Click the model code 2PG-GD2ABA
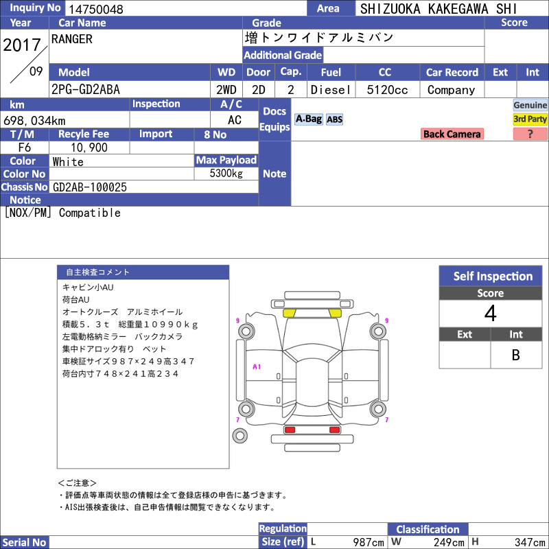The width and height of the screenshot is (549, 549). pos(86,90)
